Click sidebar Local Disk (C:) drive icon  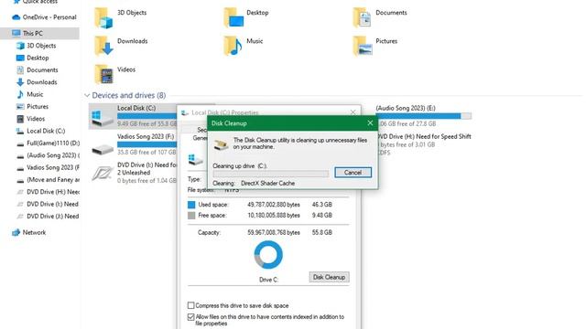click(20, 131)
